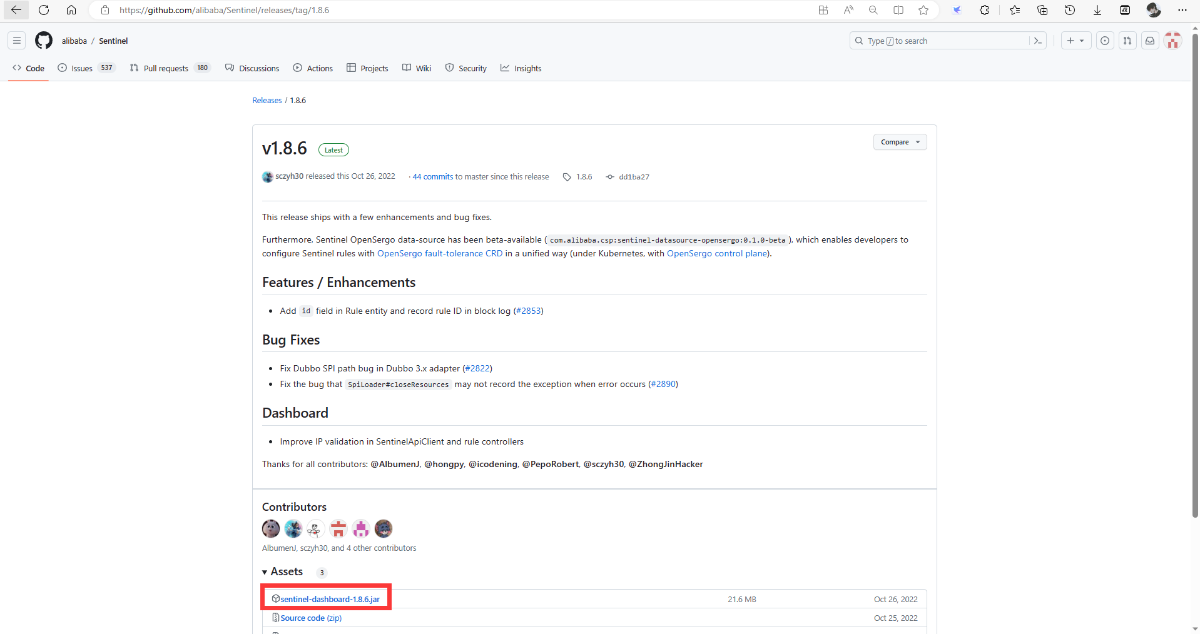Click last contributor avatar thumbnail

[384, 529]
